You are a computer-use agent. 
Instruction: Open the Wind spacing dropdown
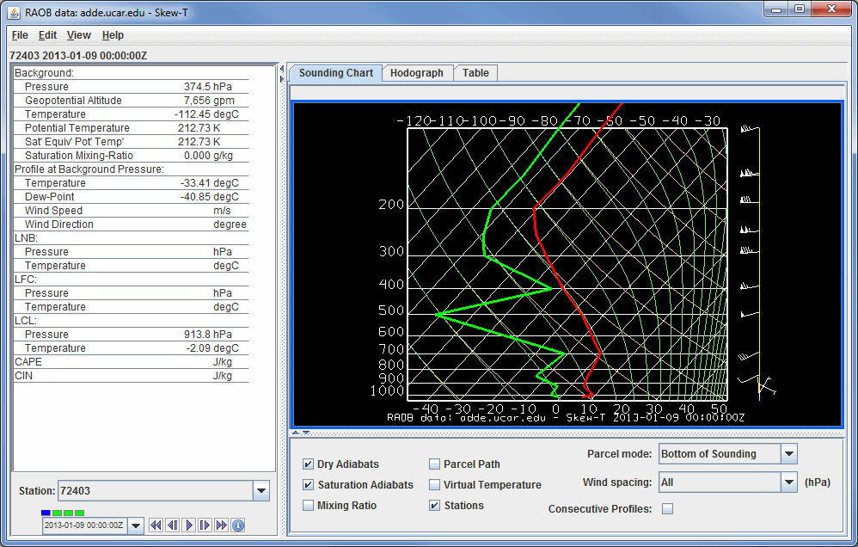coord(788,482)
